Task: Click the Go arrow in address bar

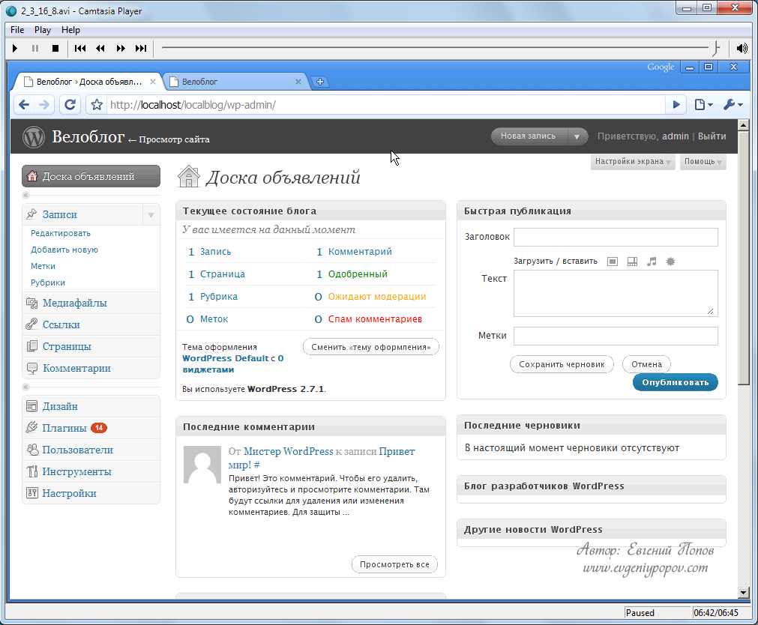Action: coord(676,104)
